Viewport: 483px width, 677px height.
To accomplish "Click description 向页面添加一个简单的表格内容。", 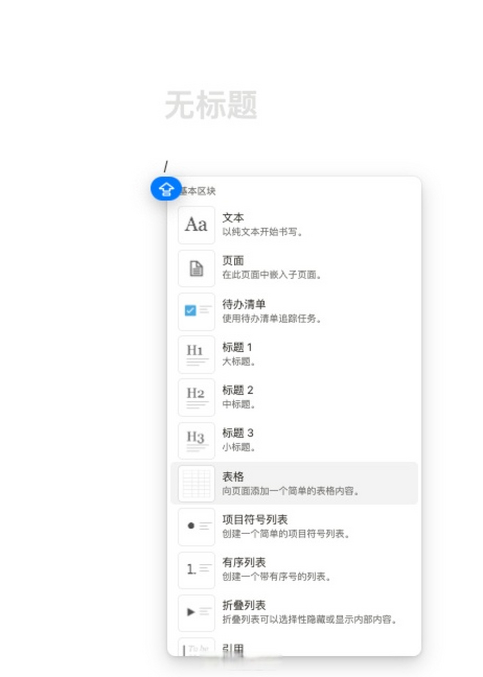I will pos(291,491).
